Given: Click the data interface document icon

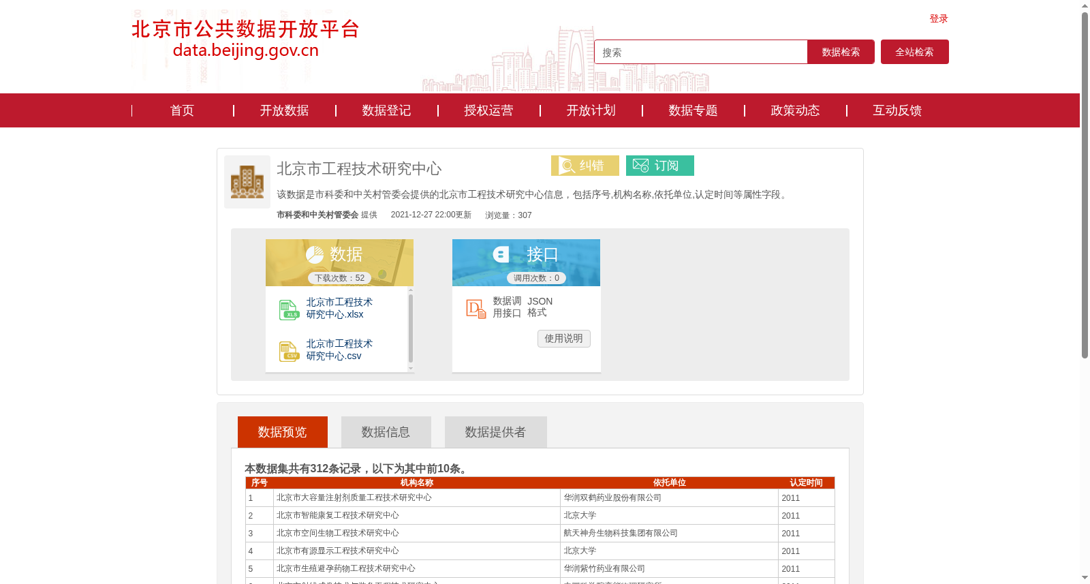Looking at the screenshot, I should click(476, 309).
